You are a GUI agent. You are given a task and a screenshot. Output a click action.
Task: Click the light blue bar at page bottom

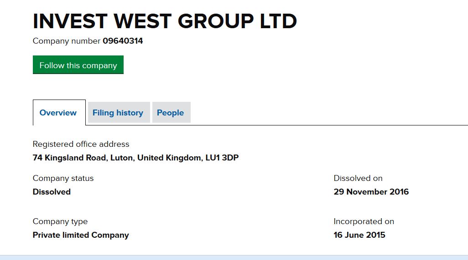[234, 258]
